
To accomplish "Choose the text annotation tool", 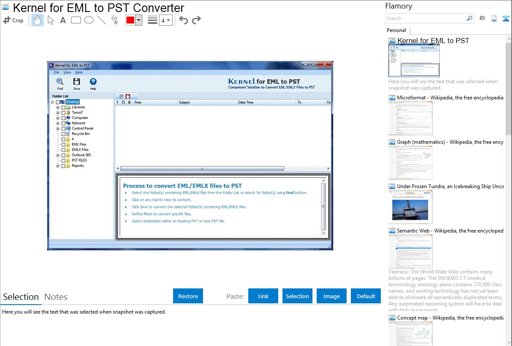I will 63,20.
